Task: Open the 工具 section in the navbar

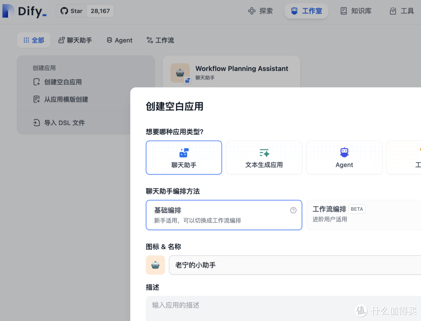Action: (x=401, y=11)
